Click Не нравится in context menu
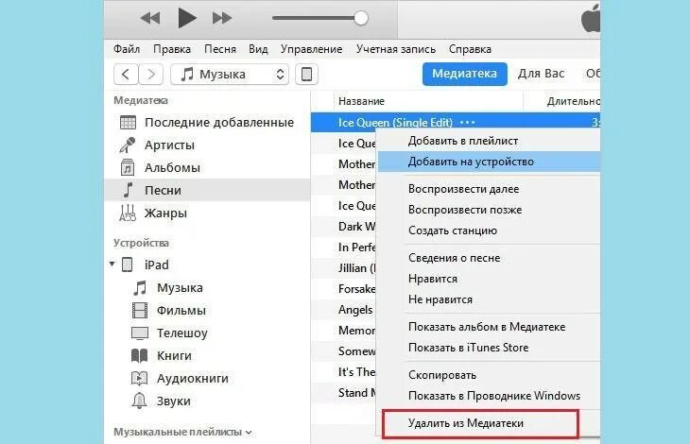 tap(440, 299)
